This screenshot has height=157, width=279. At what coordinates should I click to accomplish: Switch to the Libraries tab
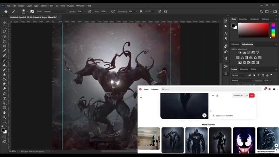[x=235, y=44]
